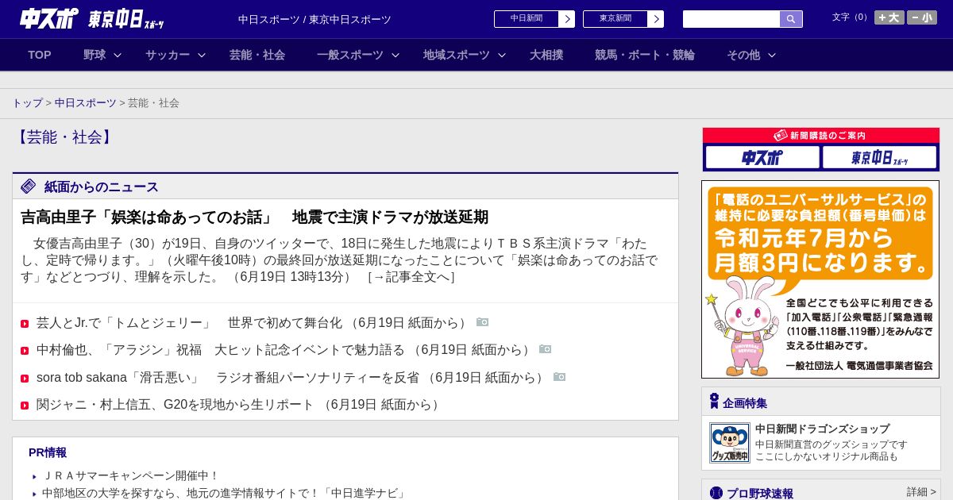Go to TOP in navigation bar
953x500 pixels.
click(40, 55)
